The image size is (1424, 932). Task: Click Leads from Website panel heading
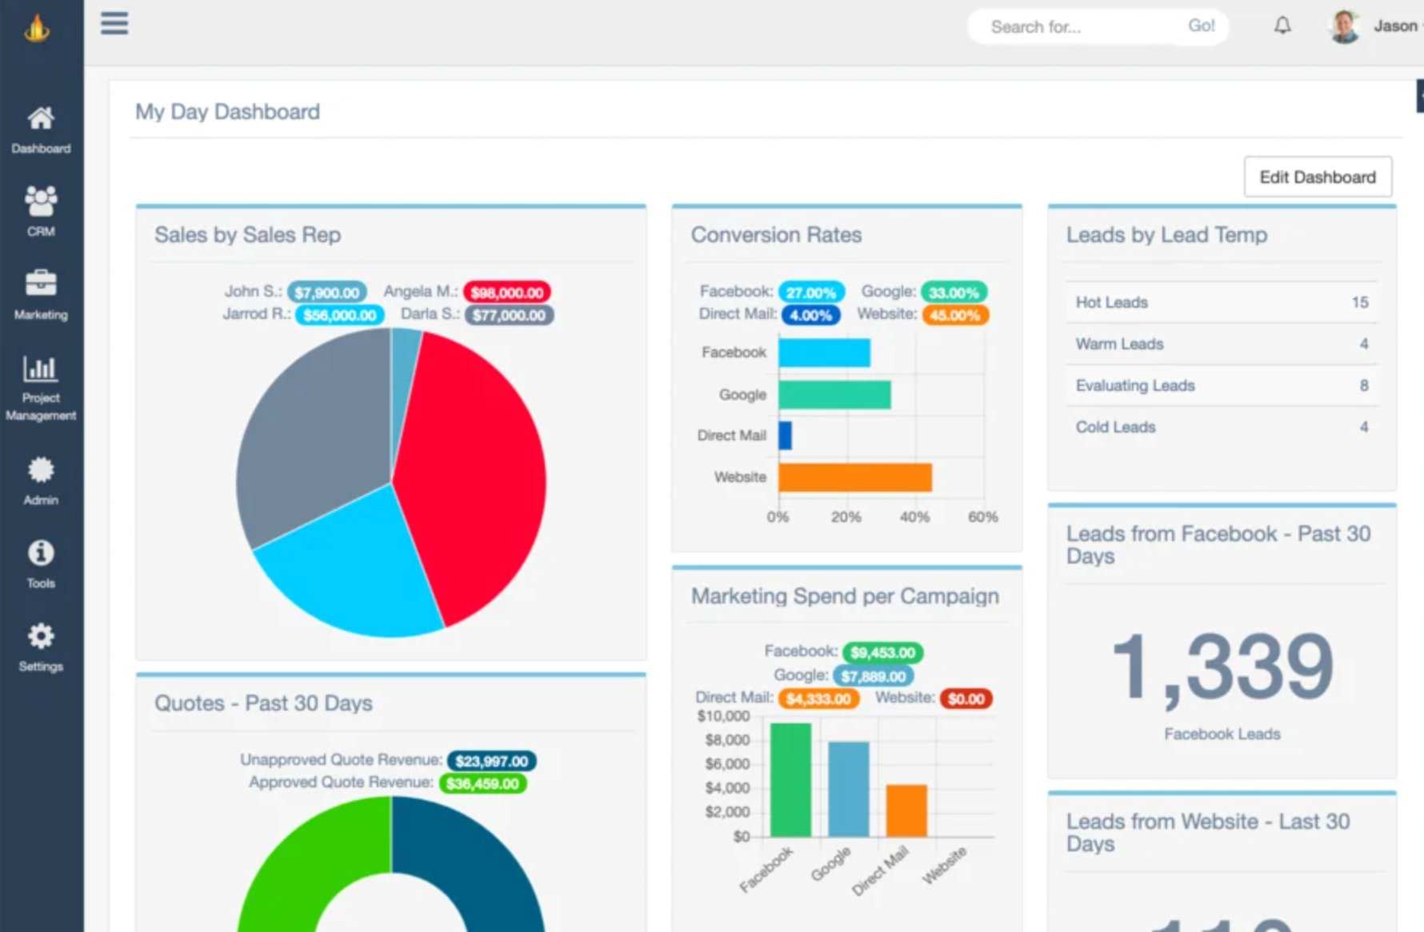[x=1207, y=832]
